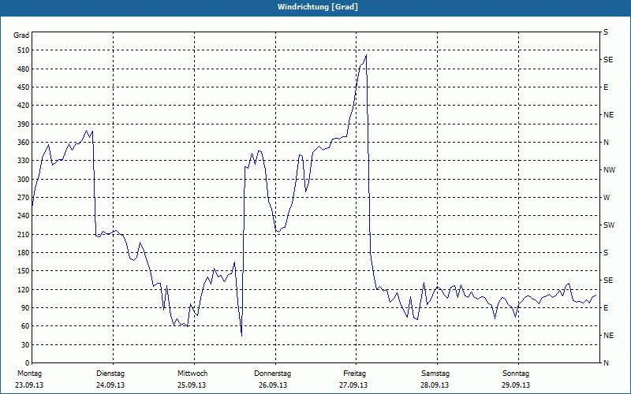Click the 390 y-axis label
Viewport: 631px width, 394px height.
(24, 125)
